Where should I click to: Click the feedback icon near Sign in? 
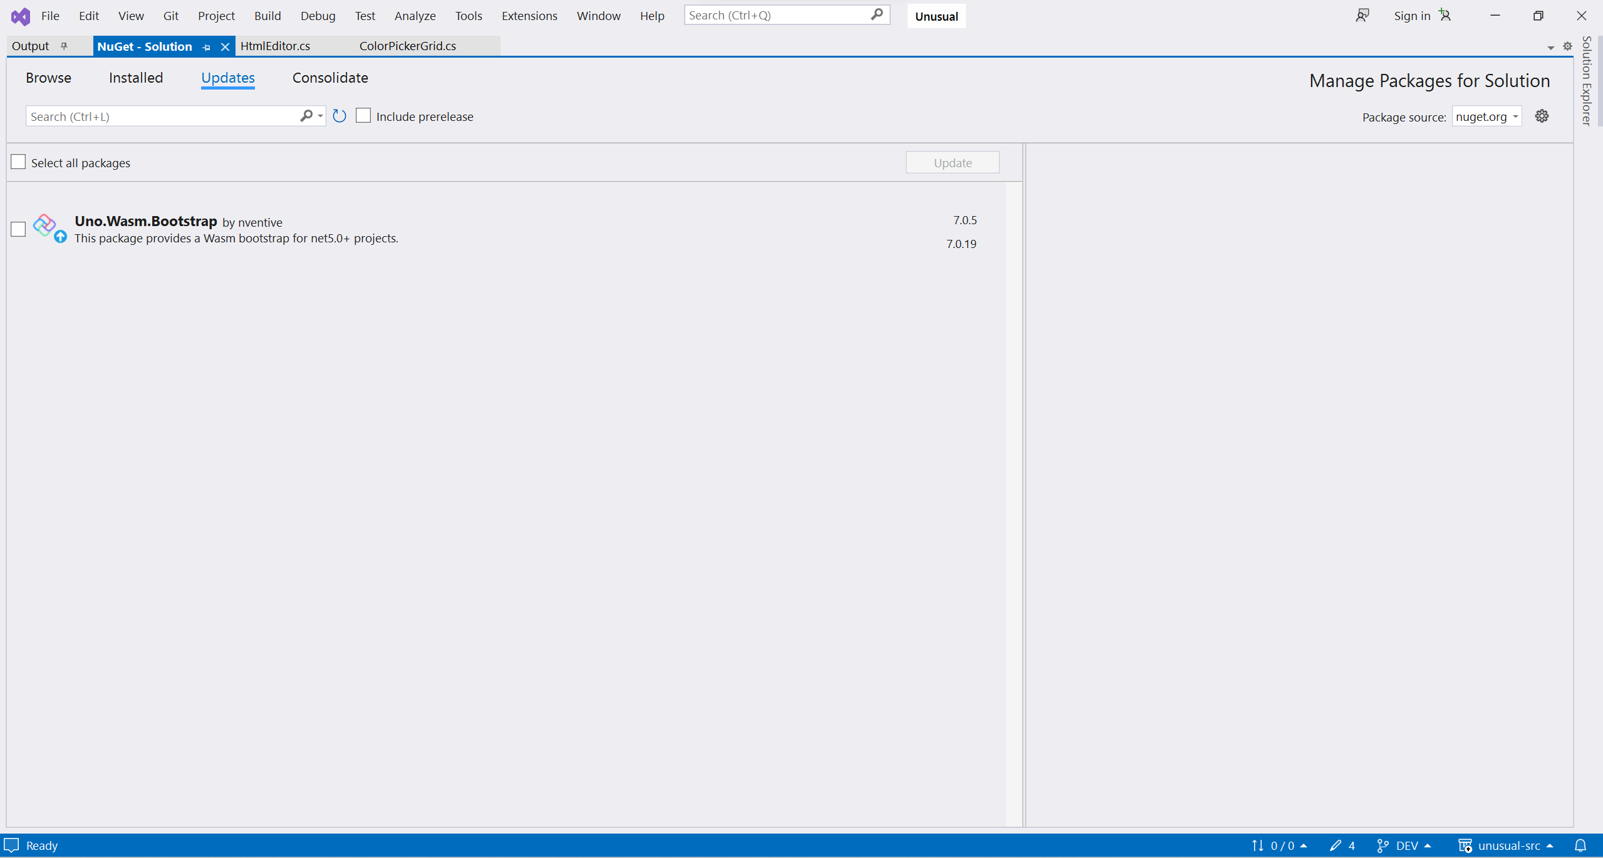pos(1362,16)
